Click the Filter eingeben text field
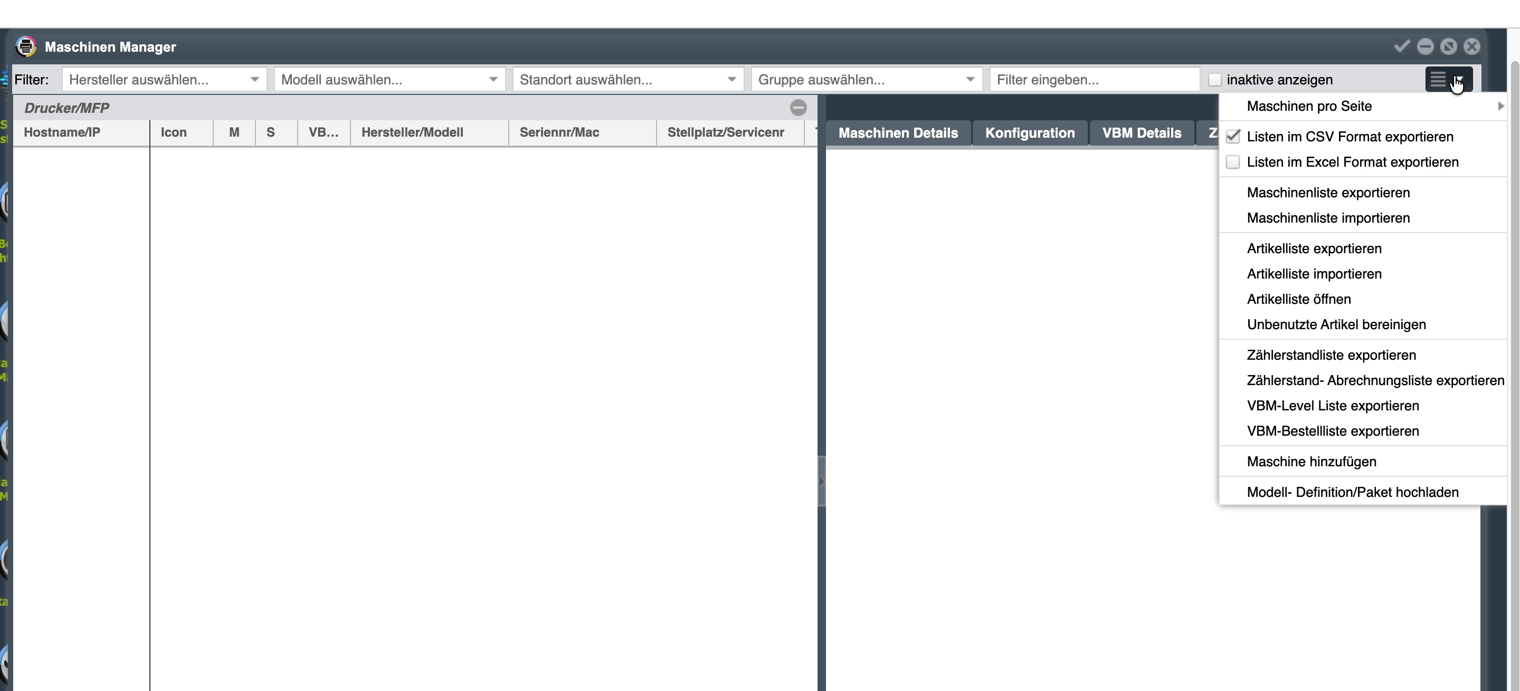Screen dimensions: 1520x691 point(1095,79)
